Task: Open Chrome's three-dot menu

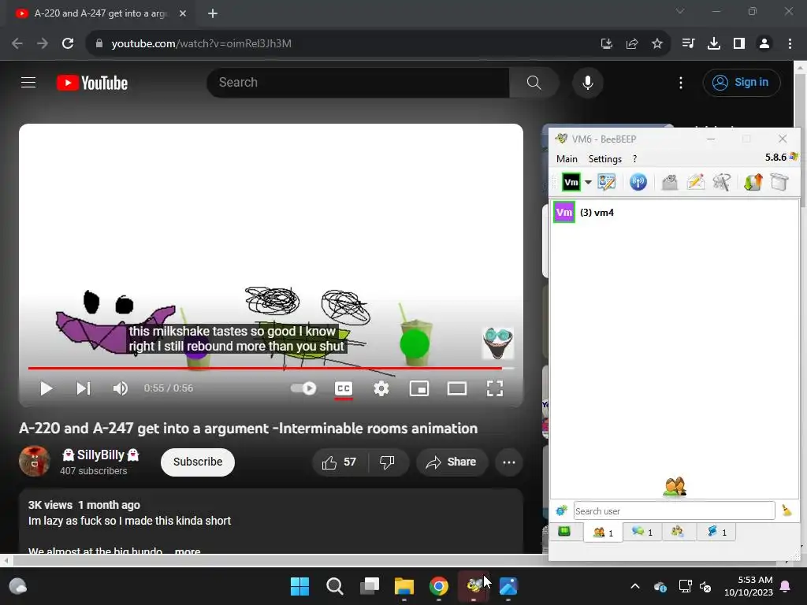Action: tap(790, 44)
